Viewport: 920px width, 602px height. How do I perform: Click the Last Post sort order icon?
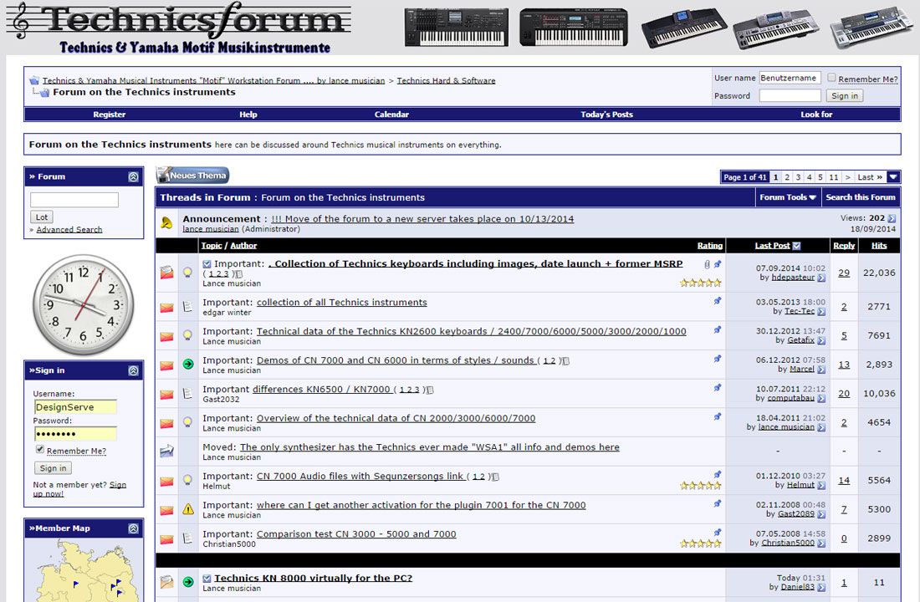(796, 246)
